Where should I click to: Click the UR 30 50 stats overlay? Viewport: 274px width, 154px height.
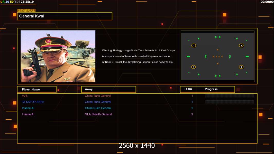(10, 2)
